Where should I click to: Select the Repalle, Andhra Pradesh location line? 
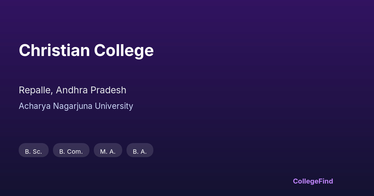click(x=72, y=90)
